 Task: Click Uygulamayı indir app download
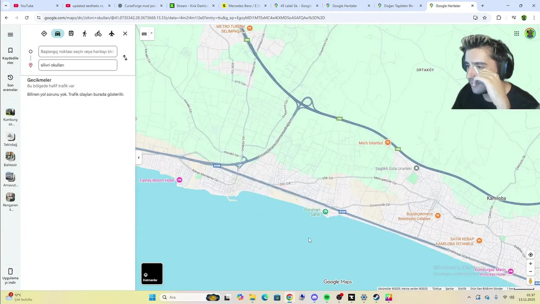(x=10, y=276)
